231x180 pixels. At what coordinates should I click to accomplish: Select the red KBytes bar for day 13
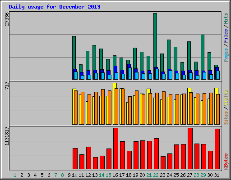coord(95,163)
